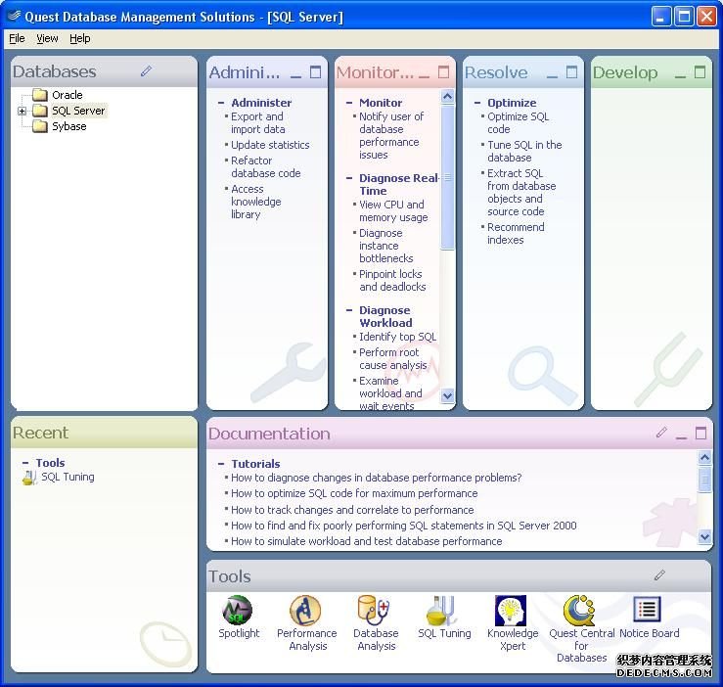Image resolution: width=723 pixels, height=687 pixels.
Task: Click the edit pencil in Documentation panel
Action: coord(661,433)
